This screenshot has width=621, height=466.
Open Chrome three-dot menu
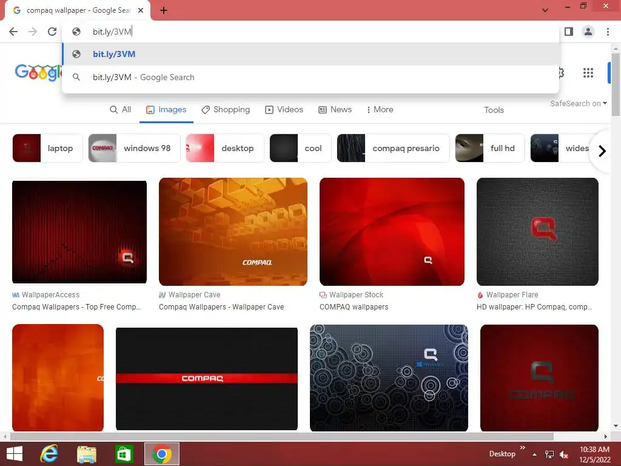point(608,32)
